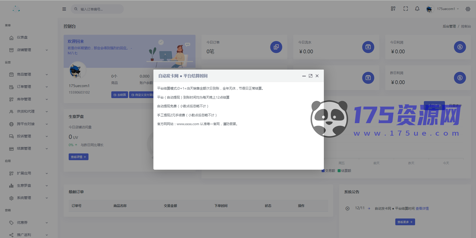Viewport: 476px width, 238px height.
Task: Click the 供货和代理 people icon
Action: (11, 112)
